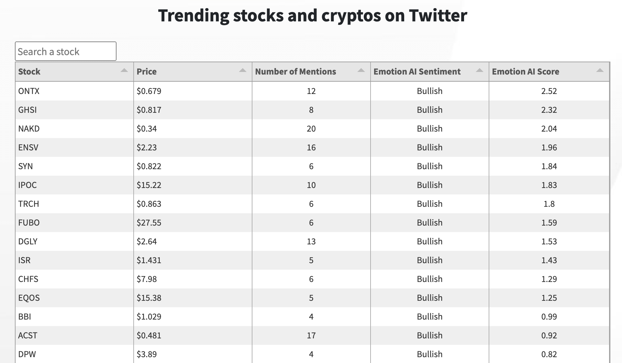This screenshot has width=622, height=363.
Task: Focus the Search a stock field
Action: (x=66, y=51)
